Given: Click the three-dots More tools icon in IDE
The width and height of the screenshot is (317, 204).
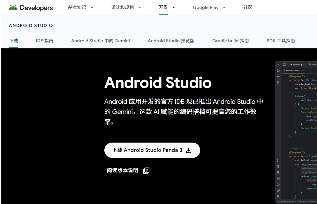Looking at the screenshot, I should pyautogui.click(x=278, y=88).
